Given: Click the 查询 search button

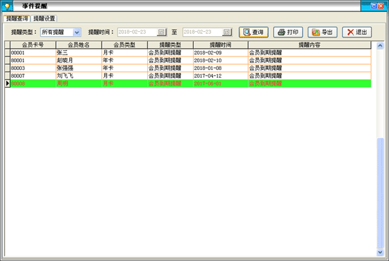Looking at the screenshot, I should 253,33.
